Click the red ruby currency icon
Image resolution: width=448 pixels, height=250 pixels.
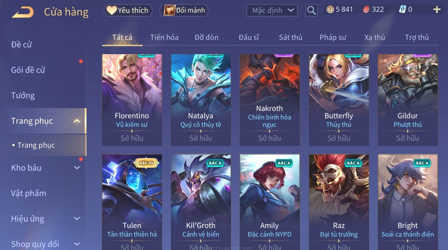coord(366,10)
